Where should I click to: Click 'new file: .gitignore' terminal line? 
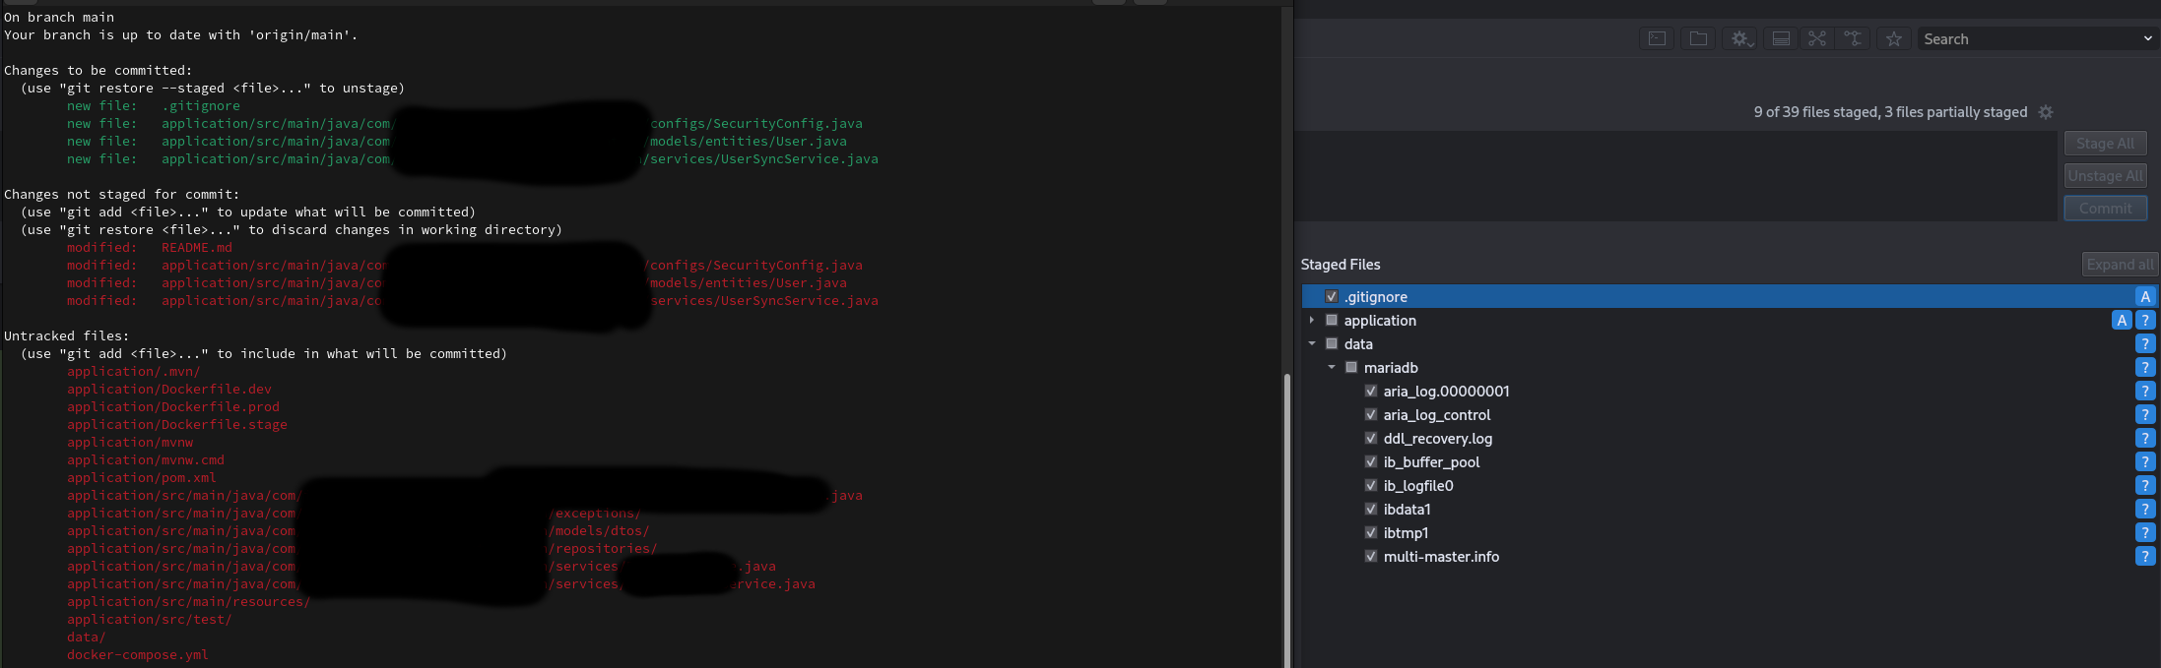pyautogui.click(x=154, y=105)
